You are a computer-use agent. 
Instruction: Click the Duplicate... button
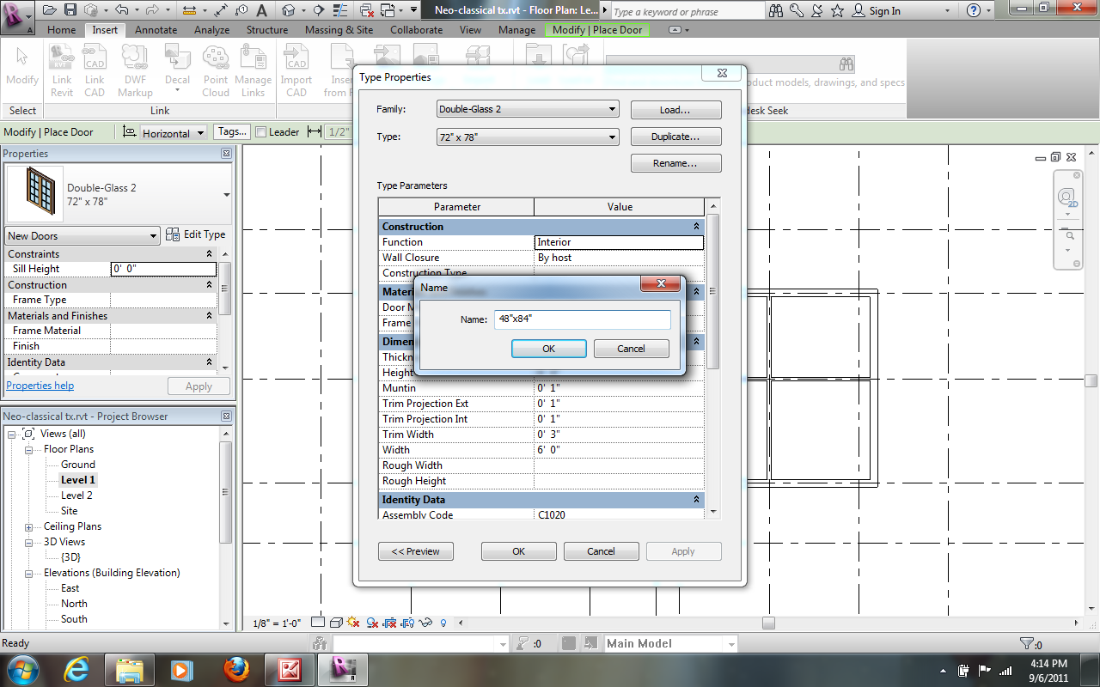tap(675, 137)
